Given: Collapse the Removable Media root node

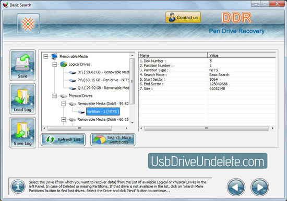Looking at the screenshot, I should tap(46, 56).
